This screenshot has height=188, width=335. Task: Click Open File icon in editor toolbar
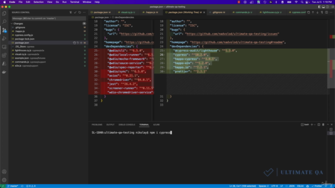[x=308, y=13]
